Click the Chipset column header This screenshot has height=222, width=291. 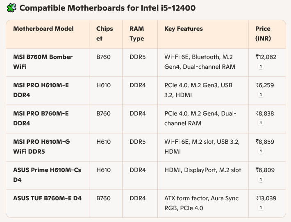[x=105, y=34]
